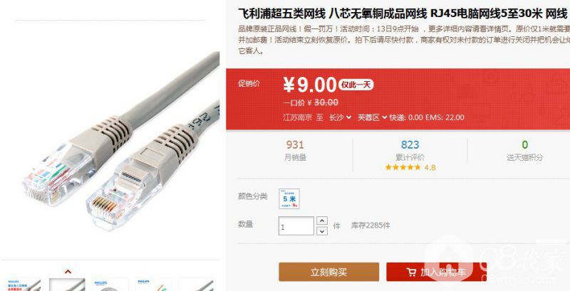Click the 立刻购买 buy now button
The image size is (570, 291).
click(329, 272)
